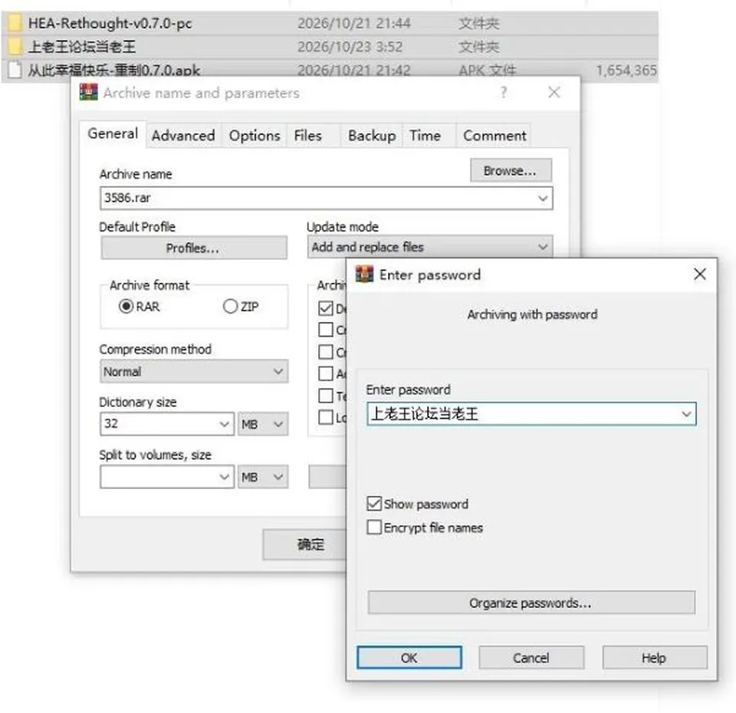The height and width of the screenshot is (713, 736).
Task: Open the Profiles... button
Action: tap(193, 248)
